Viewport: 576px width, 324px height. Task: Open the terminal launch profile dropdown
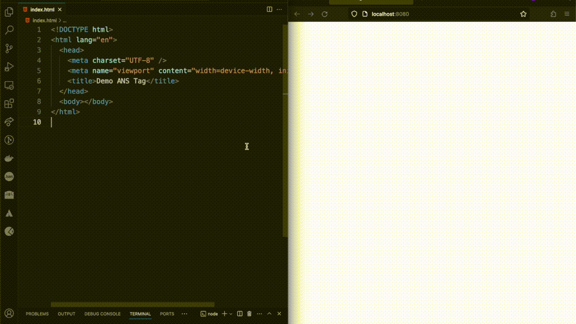point(231,314)
